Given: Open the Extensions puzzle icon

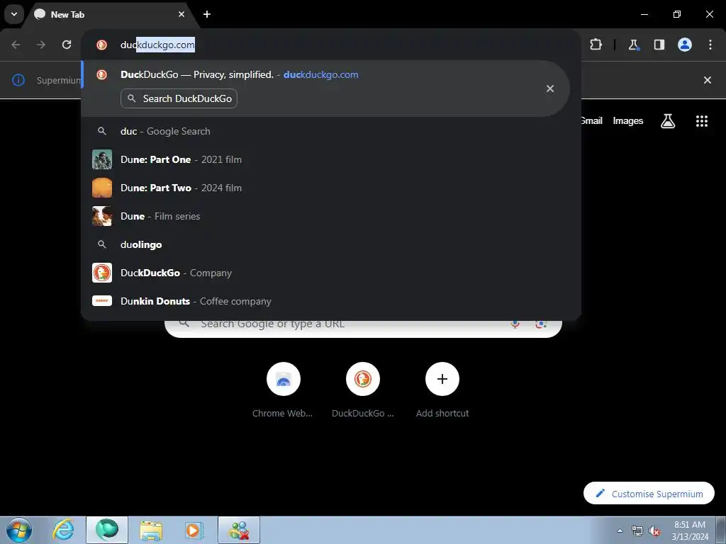Looking at the screenshot, I should 596,45.
